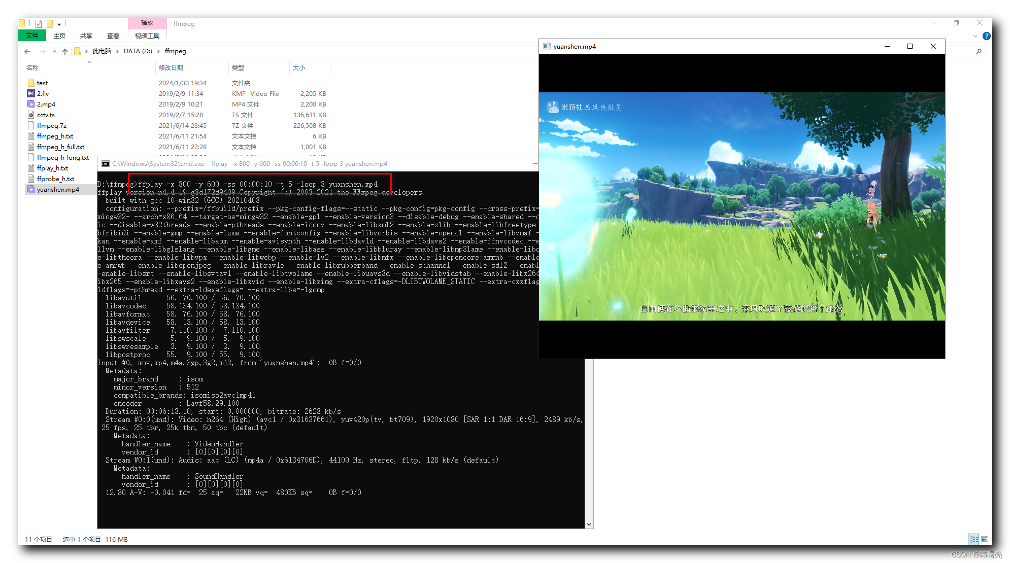Open the recent locations dropdown

(54, 51)
